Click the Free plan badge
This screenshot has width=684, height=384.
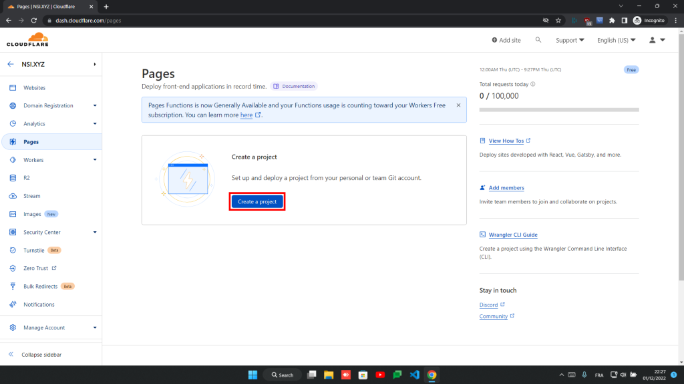click(631, 69)
